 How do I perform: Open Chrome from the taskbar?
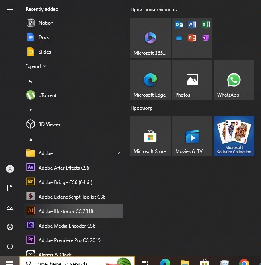[244, 262]
